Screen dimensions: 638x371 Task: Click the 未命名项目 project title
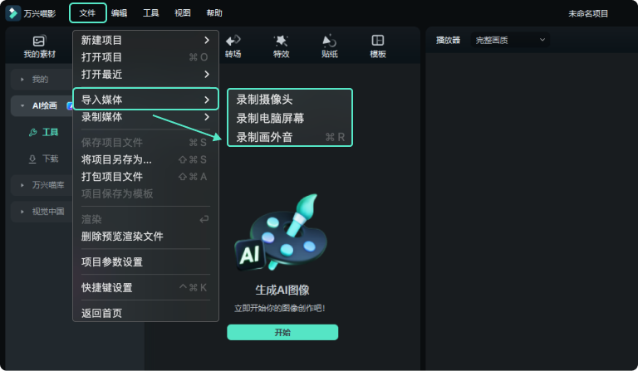[x=588, y=14]
